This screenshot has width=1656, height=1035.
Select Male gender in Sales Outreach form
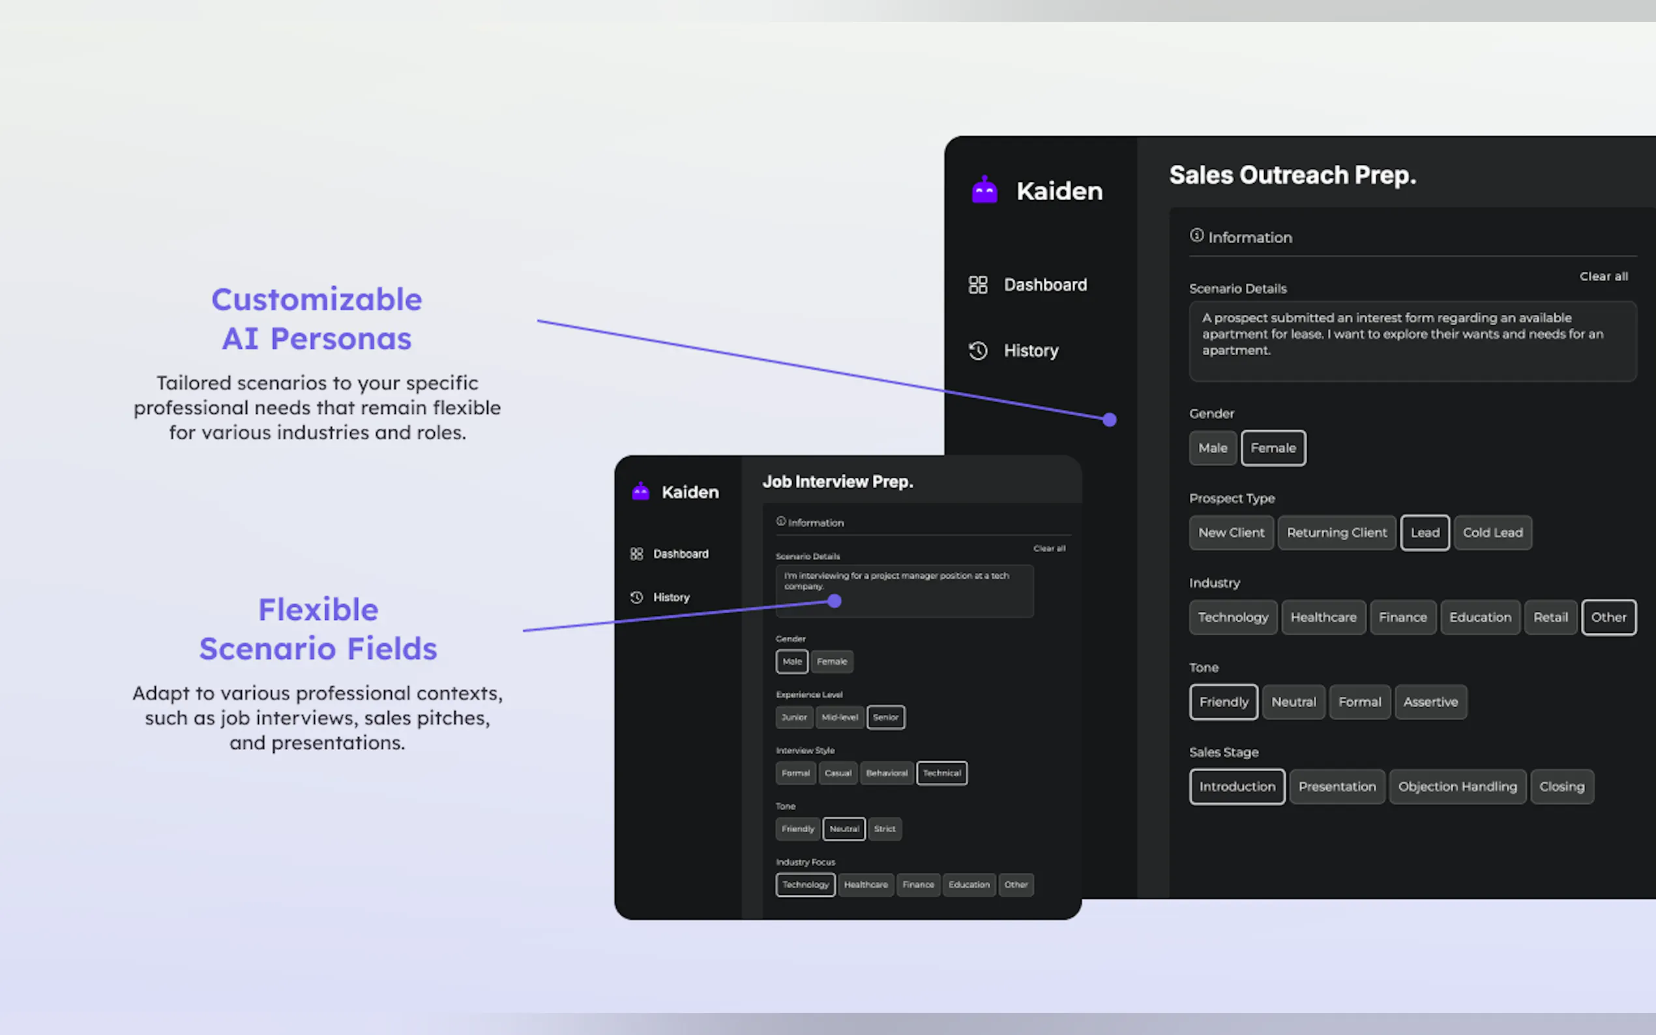tap(1213, 448)
